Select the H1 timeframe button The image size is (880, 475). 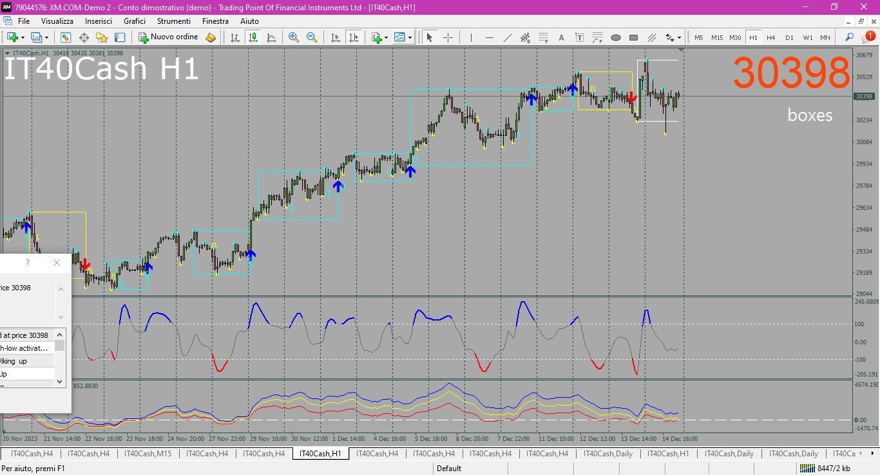click(753, 37)
